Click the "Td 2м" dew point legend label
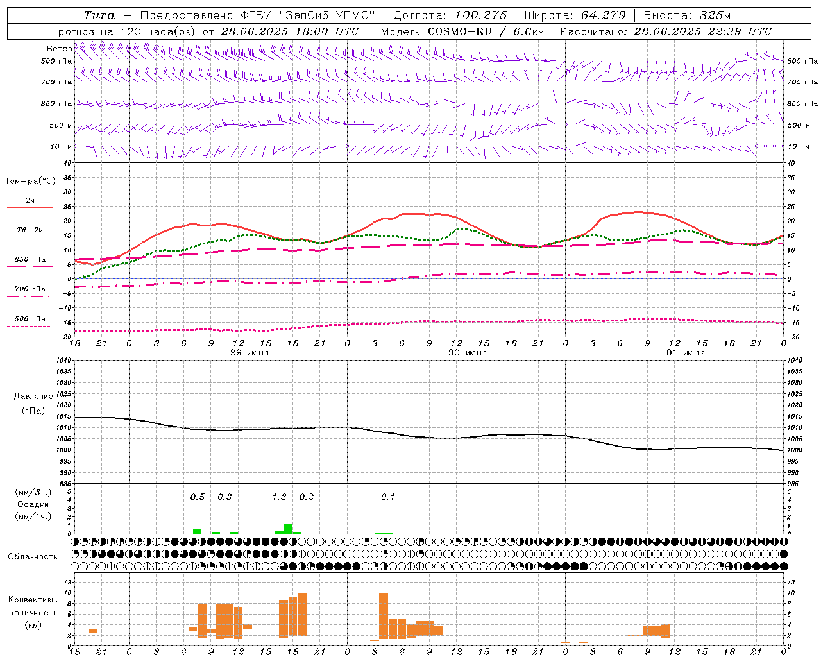Image resolution: width=821 pixels, height=657 pixels. click(x=30, y=230)
